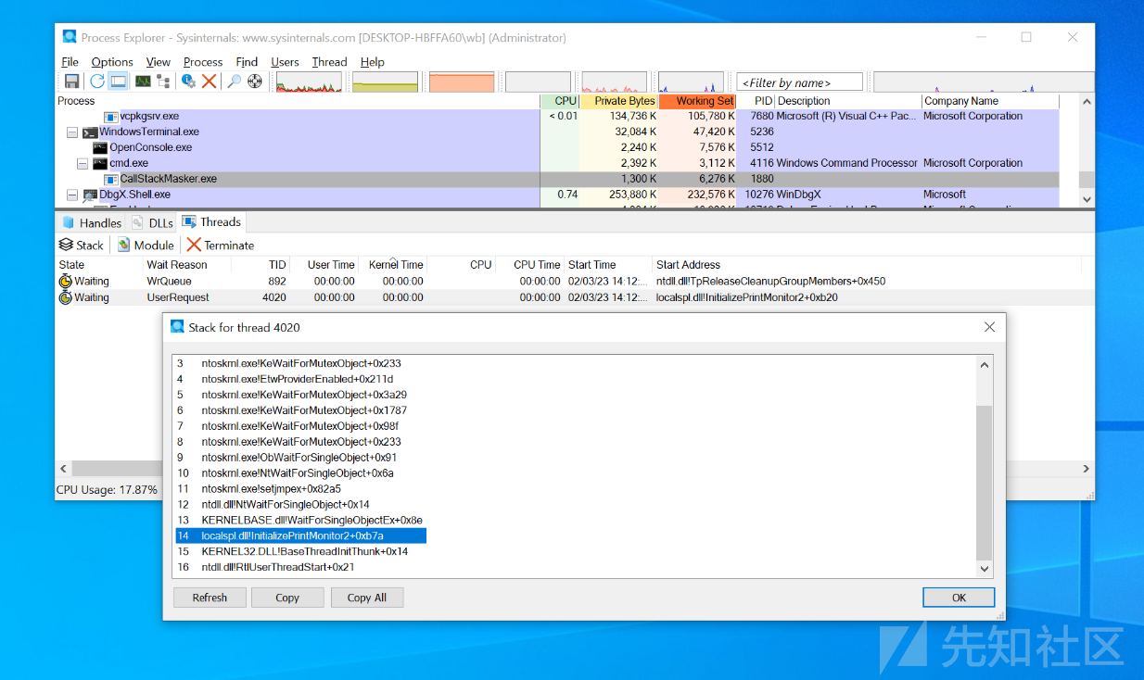Screen dimensions: 1144x680
Task: Sort by Private Bytes column header
Action: pos(619,101)
